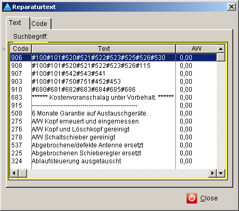239x211 pixels.
Task: Click the horizontal scrollbar right arrow
Action: click(x=213, y=173)
